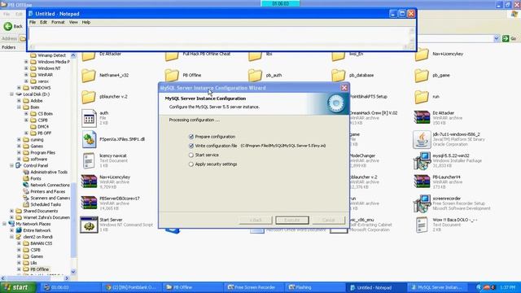
Task: Select the Printers and Faxes tree item
Action: [47, 192]
